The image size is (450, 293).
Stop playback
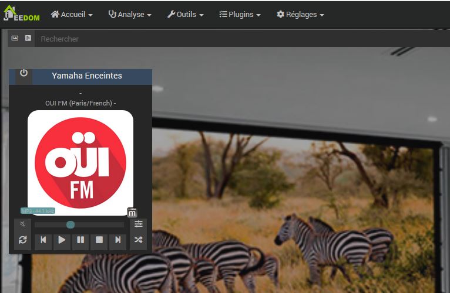99,240
